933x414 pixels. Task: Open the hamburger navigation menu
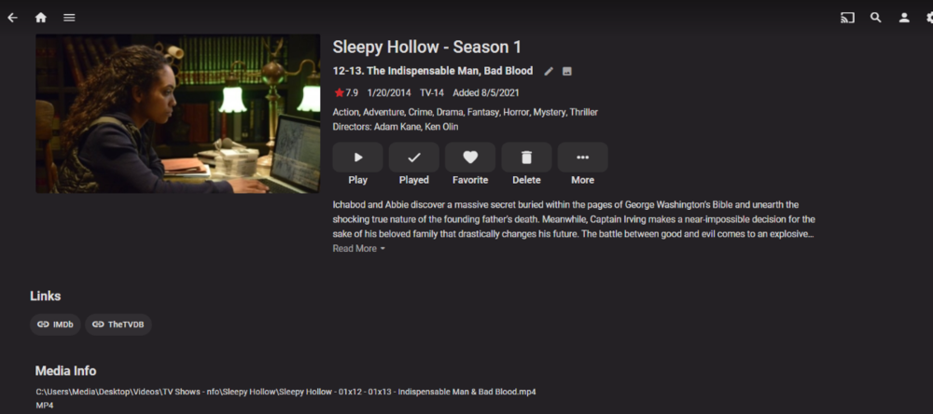69,17
